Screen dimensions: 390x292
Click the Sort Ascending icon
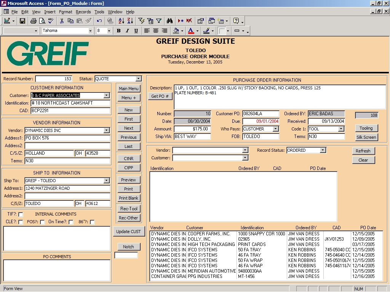[122, 21]
